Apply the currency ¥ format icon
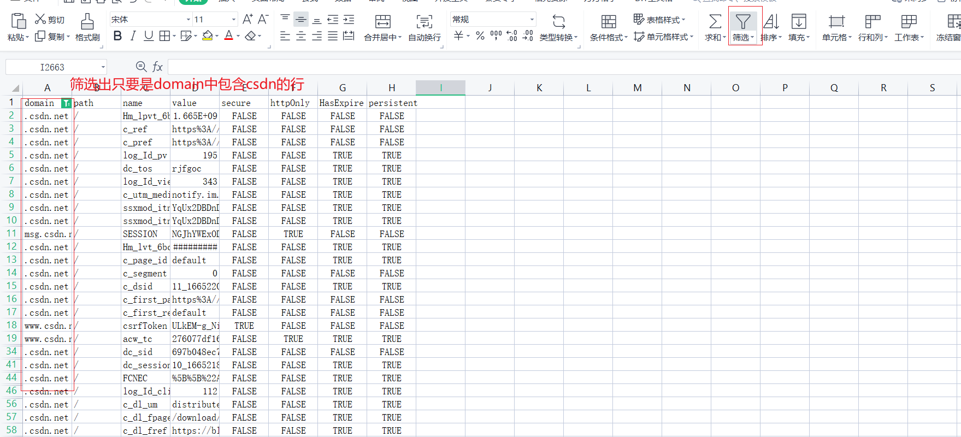This screenshot has width=961, height=437. tap(458, 36)
